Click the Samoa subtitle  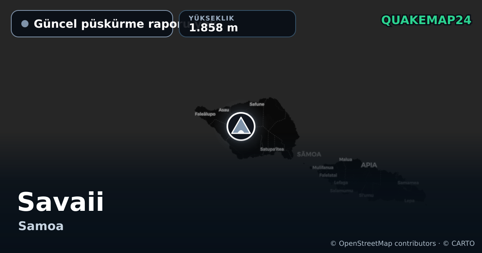pyautogui.click(x=41, y=226)
